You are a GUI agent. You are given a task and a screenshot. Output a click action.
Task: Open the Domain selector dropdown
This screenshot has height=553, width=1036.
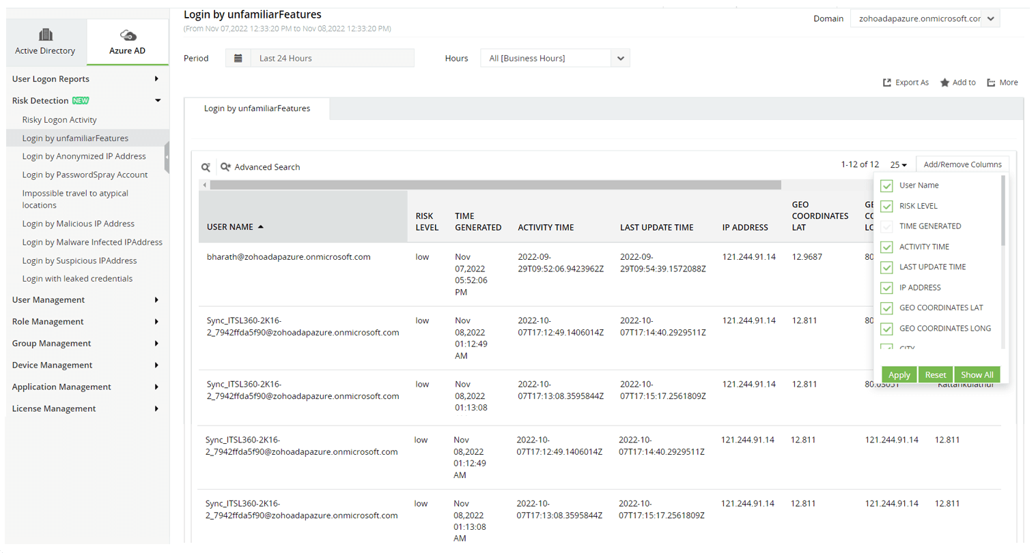990,18
